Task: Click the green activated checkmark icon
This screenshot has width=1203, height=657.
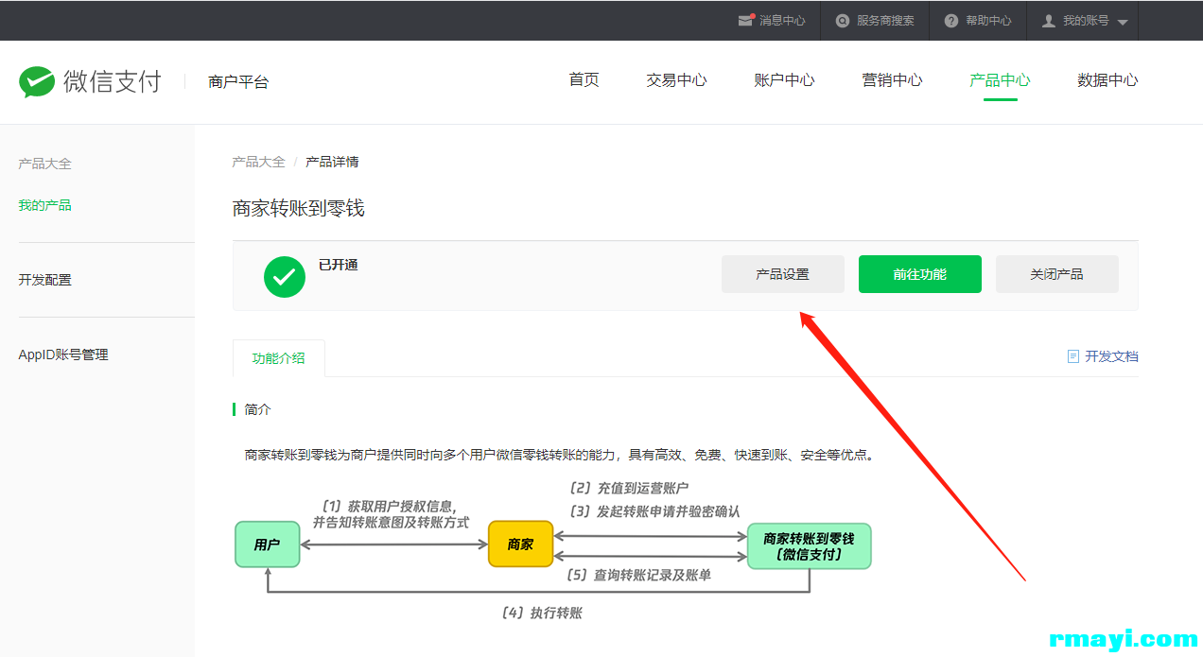Action: click(x=285, y=276)
